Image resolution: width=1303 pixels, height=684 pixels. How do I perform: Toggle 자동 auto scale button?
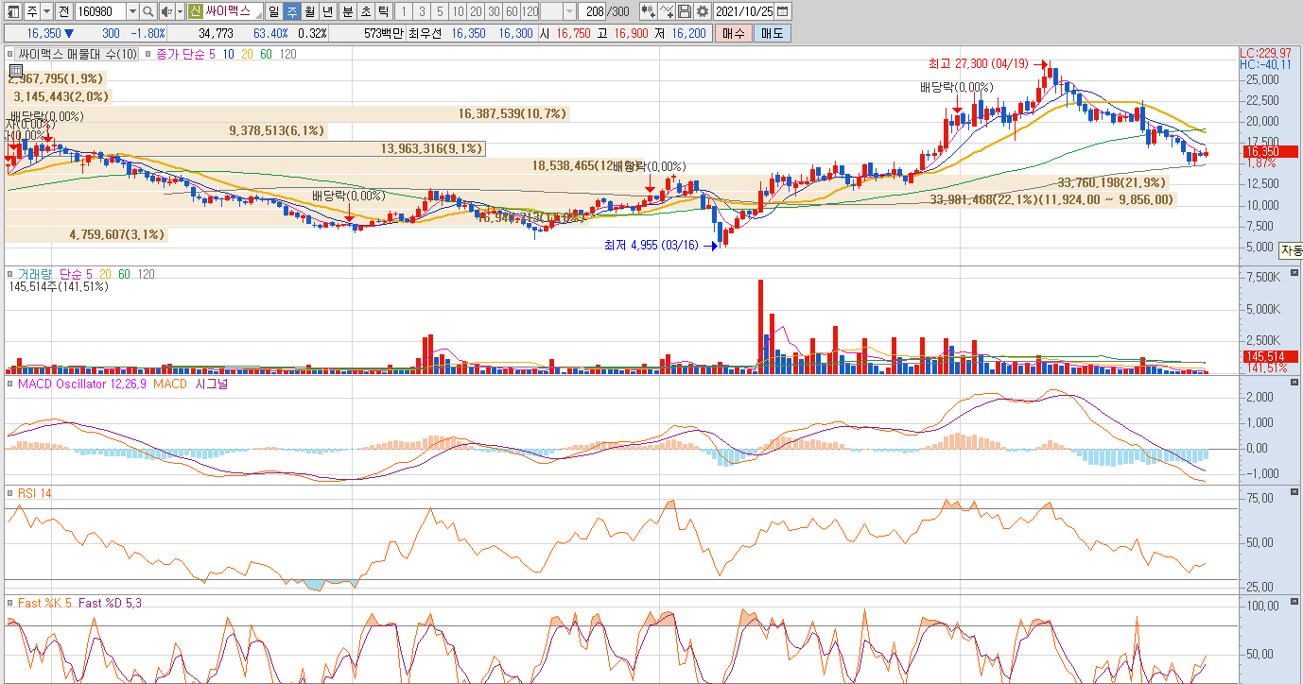1291,250
